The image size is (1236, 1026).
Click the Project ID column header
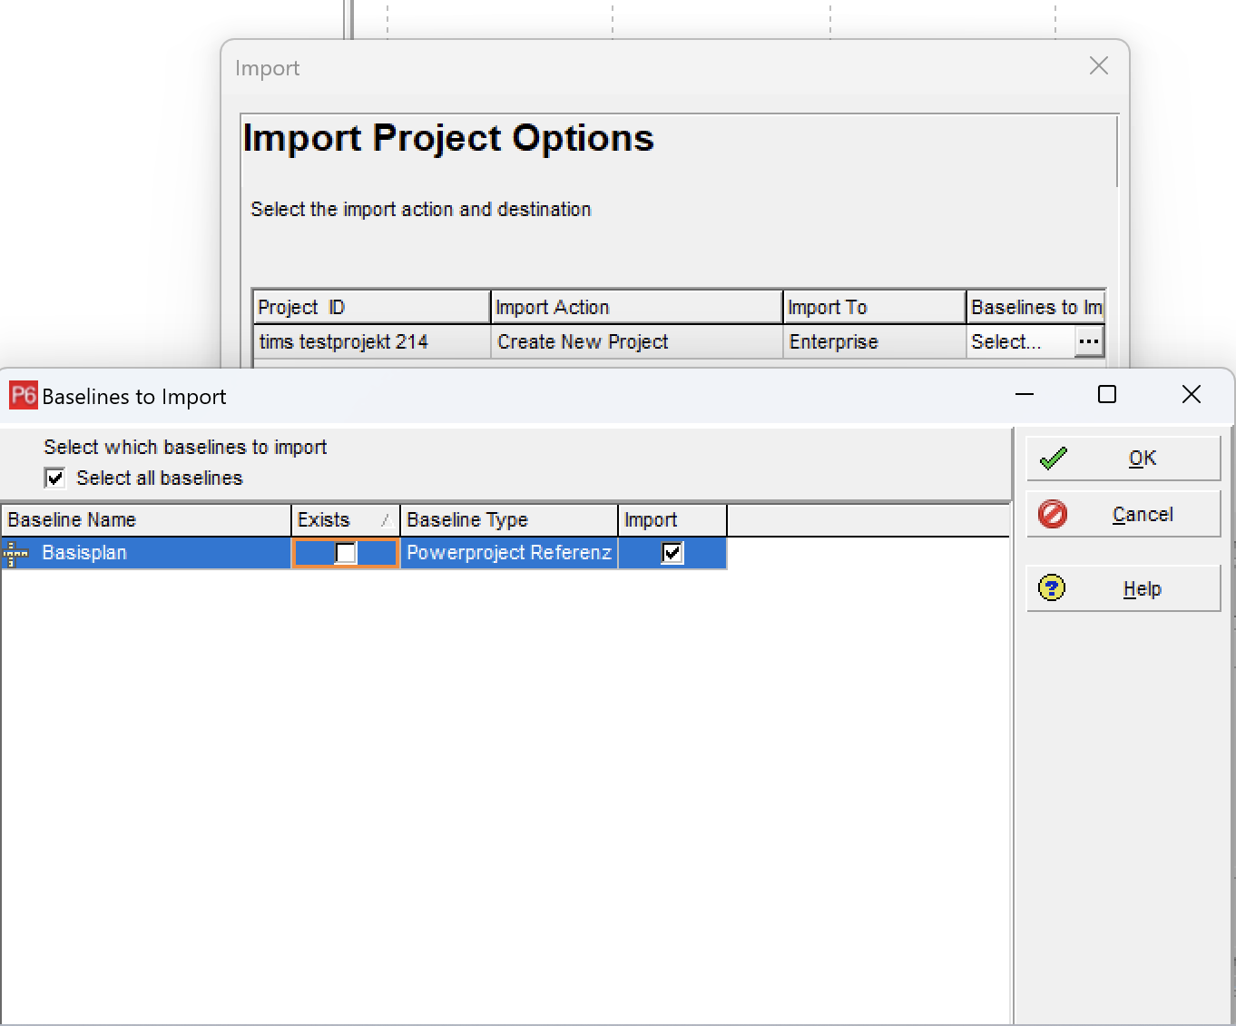(x=371, y=307)
